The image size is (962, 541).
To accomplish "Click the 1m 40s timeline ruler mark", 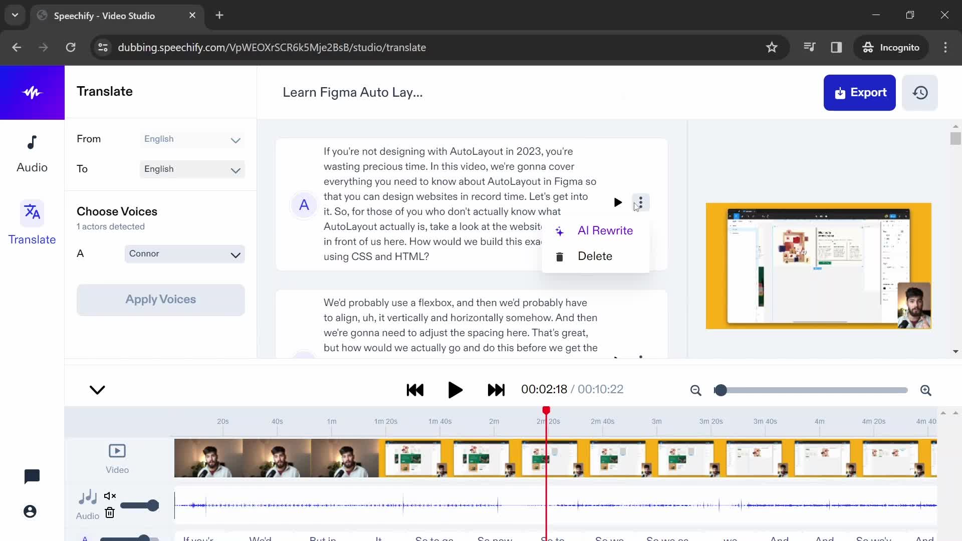I will (x=439, y=421).
